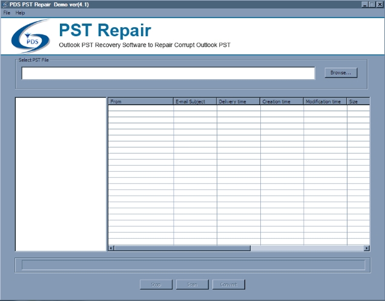Click left arrow of horizontal scrollbar

111,248
